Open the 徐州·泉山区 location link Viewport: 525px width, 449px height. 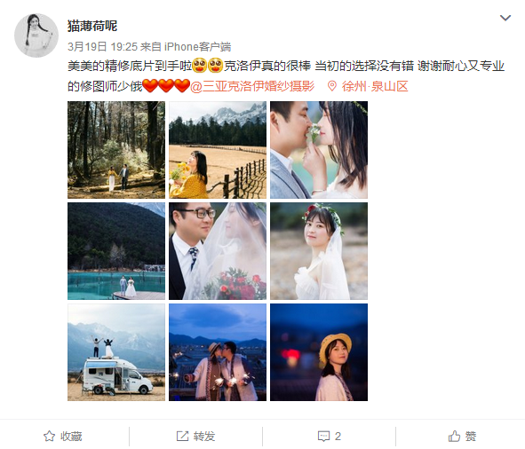coord(375,86)
